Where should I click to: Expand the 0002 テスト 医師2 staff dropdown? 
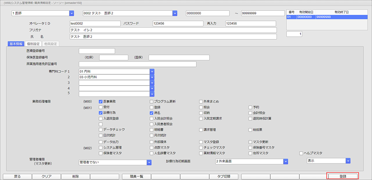[x=175, y=13]
